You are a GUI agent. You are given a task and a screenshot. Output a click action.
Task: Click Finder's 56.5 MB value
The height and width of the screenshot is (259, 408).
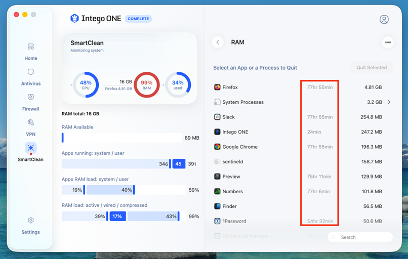[373, 206]
